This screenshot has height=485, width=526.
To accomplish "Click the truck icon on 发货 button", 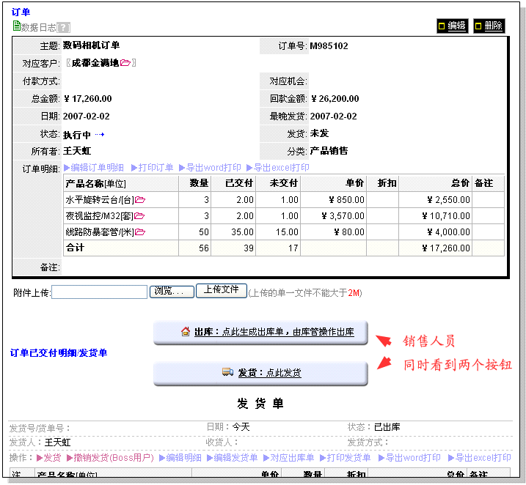I will pos(227,372).
